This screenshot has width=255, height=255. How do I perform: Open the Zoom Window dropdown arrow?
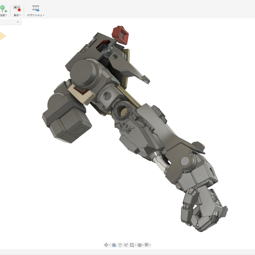tap(136, 245)
